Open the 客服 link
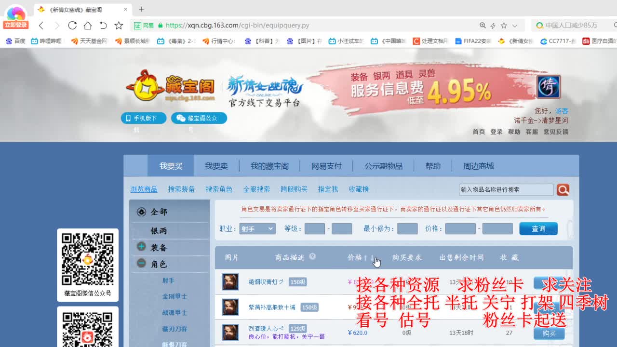Viewport: 617px width, 347px height. click(x=532, y=132)
